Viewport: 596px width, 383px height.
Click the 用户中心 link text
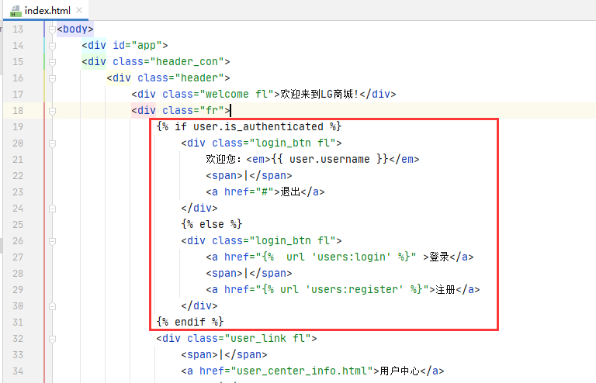pos(400,371)
